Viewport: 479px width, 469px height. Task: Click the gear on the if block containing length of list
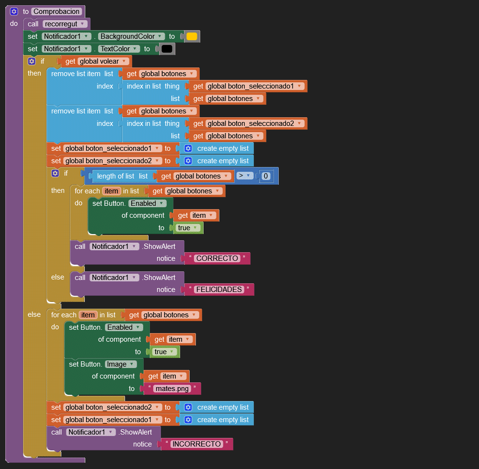[55, 173]
